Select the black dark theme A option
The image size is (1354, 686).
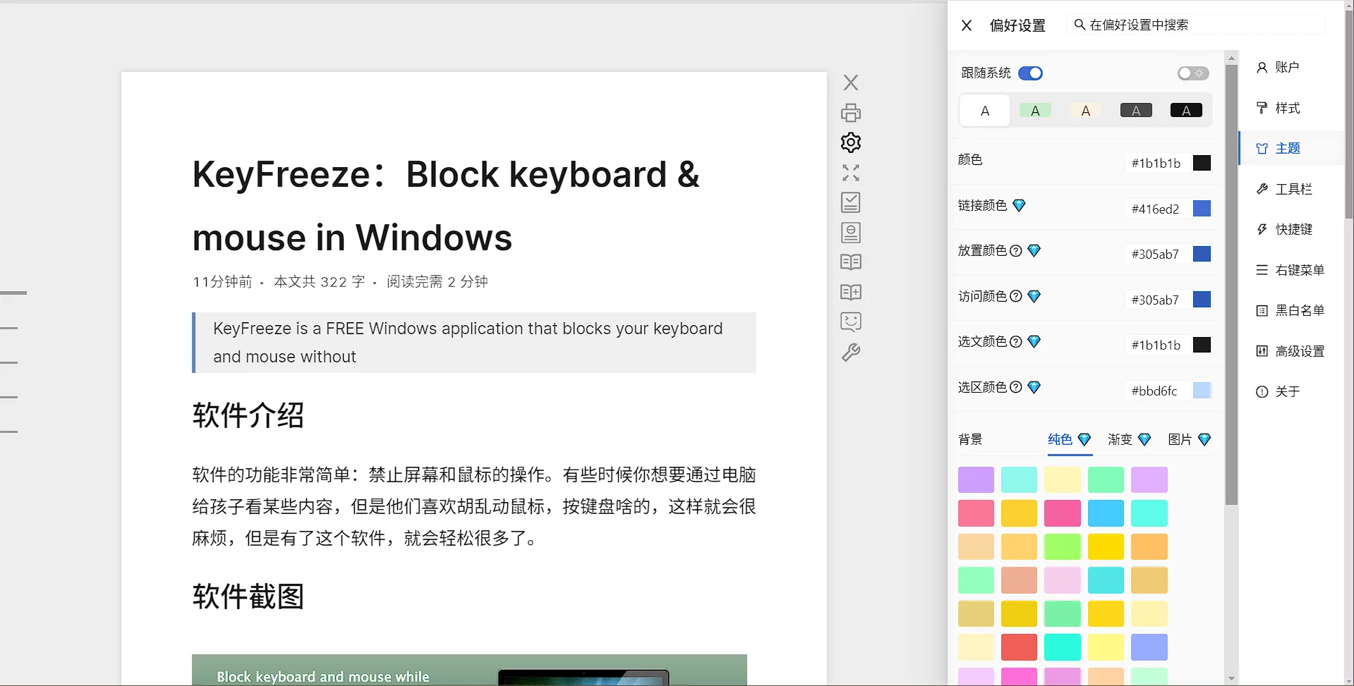tap(1186, 111)
